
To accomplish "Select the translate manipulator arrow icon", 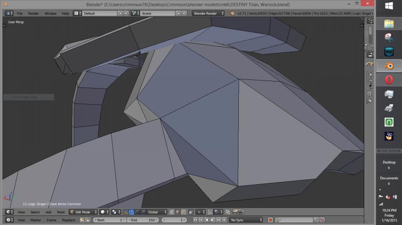I will [132, 212].
